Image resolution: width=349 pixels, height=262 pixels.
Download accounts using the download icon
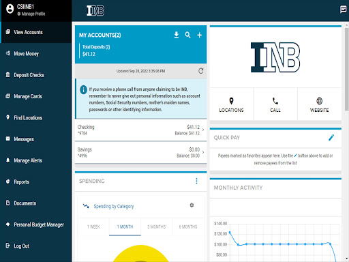tap(177, 35)
